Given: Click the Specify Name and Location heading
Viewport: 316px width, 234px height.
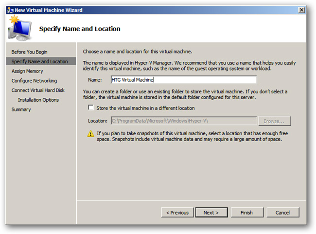Looking at the screenshot, I should click(80, 29).
